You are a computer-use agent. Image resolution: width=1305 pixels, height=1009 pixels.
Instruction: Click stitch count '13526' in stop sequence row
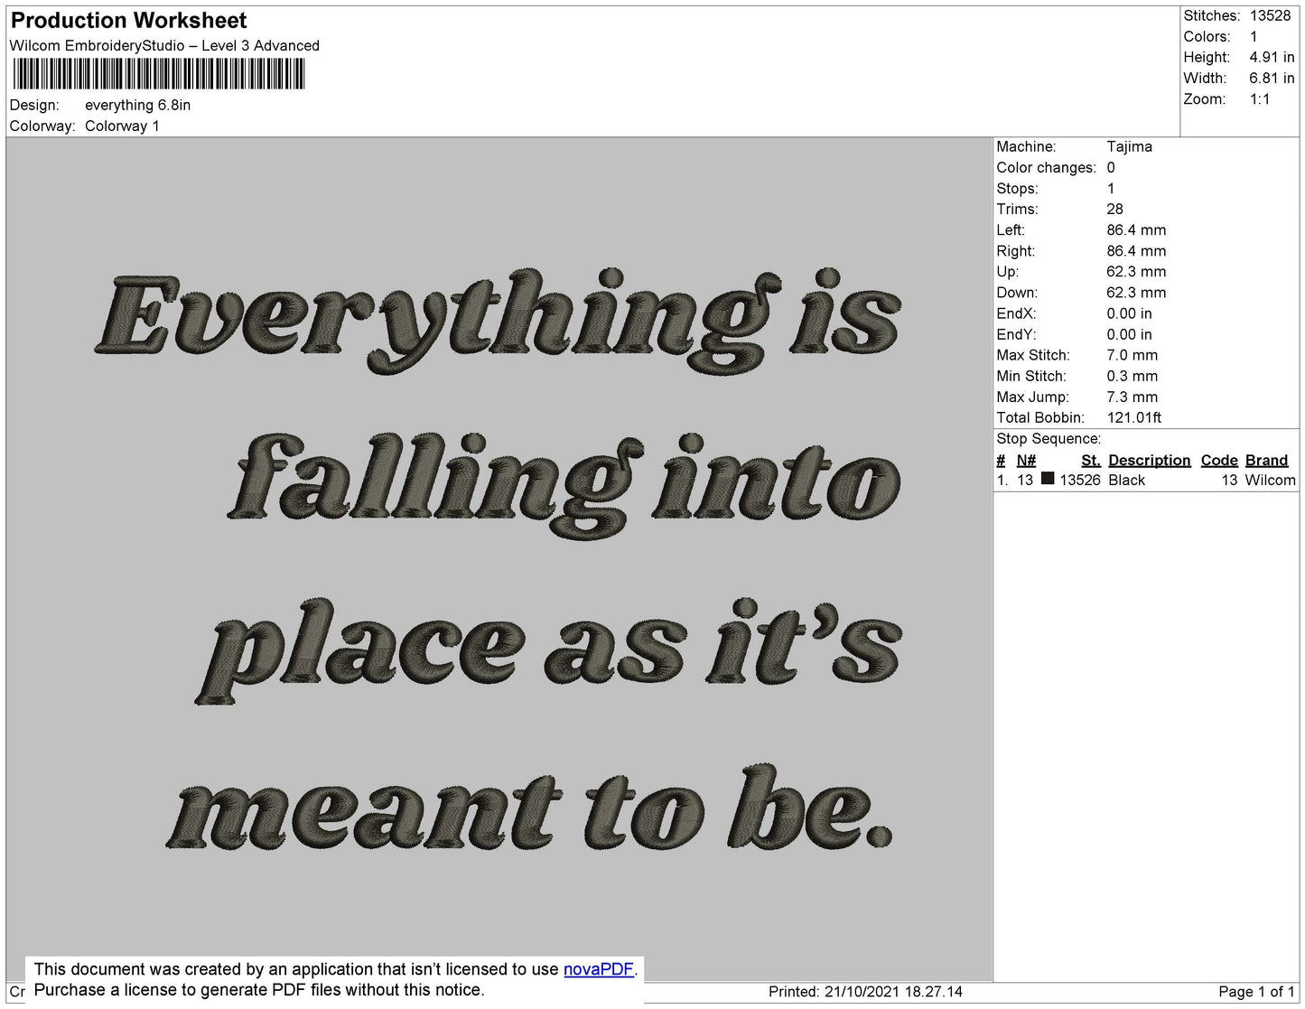point(1080,480)
